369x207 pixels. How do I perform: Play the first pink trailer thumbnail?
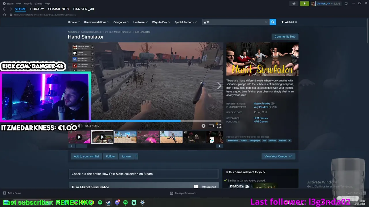click(79, 137)
